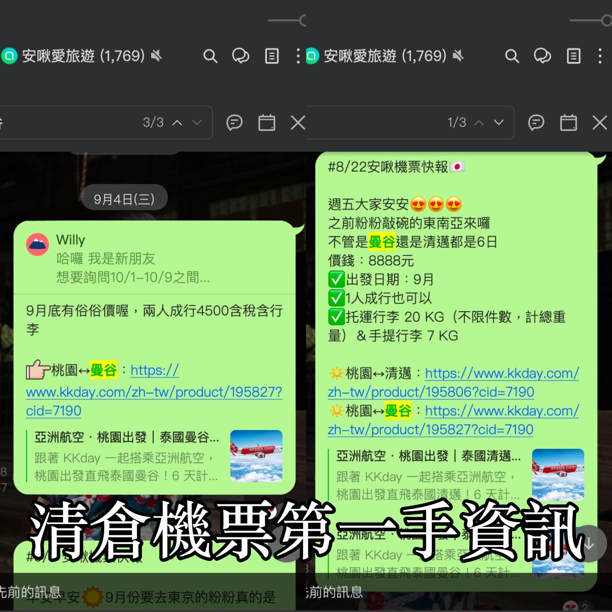Close the left search bar
The image size is (612, 612).
pos(298,123)
